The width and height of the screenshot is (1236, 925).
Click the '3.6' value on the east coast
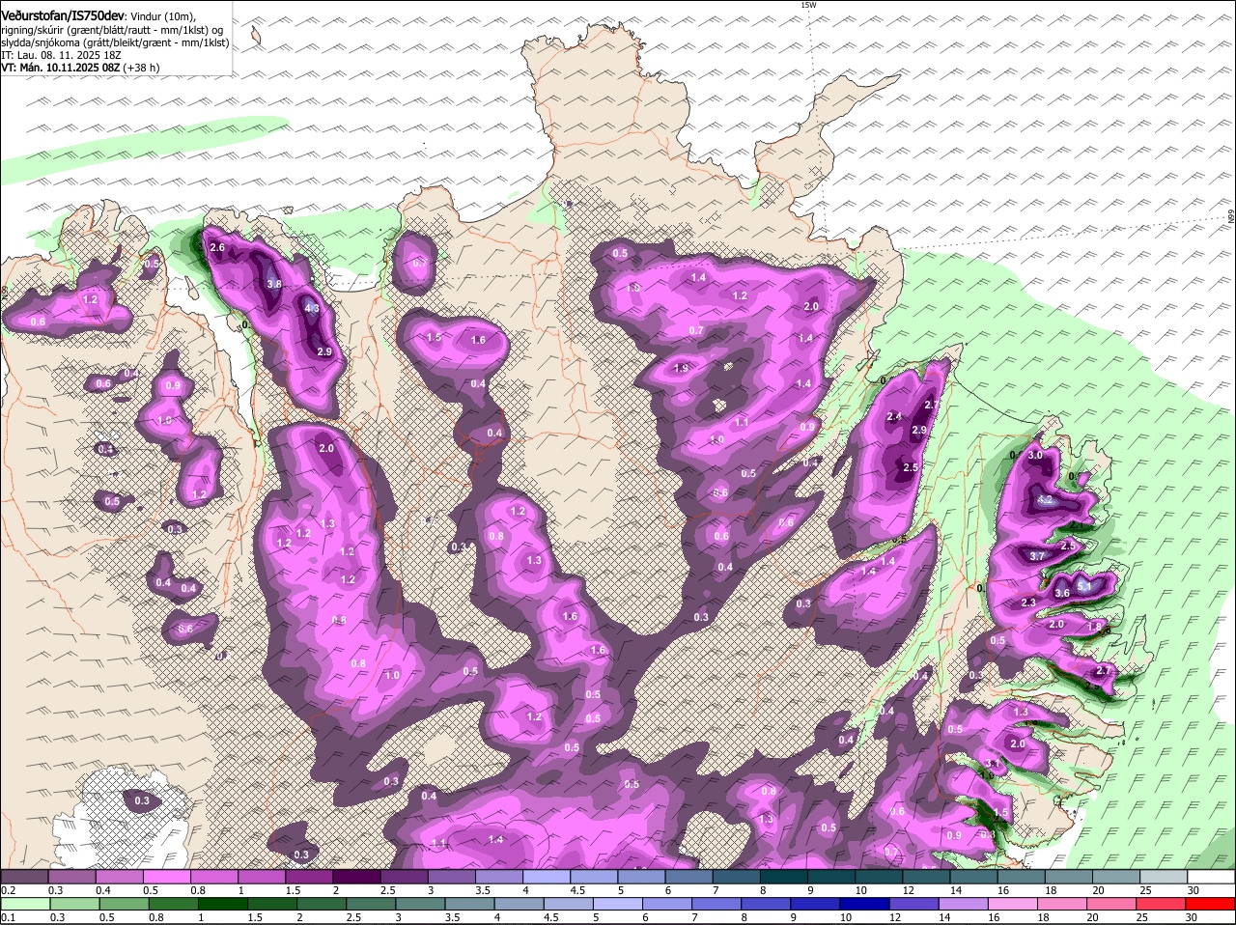pyautogui.click(x=1062, y=593)
